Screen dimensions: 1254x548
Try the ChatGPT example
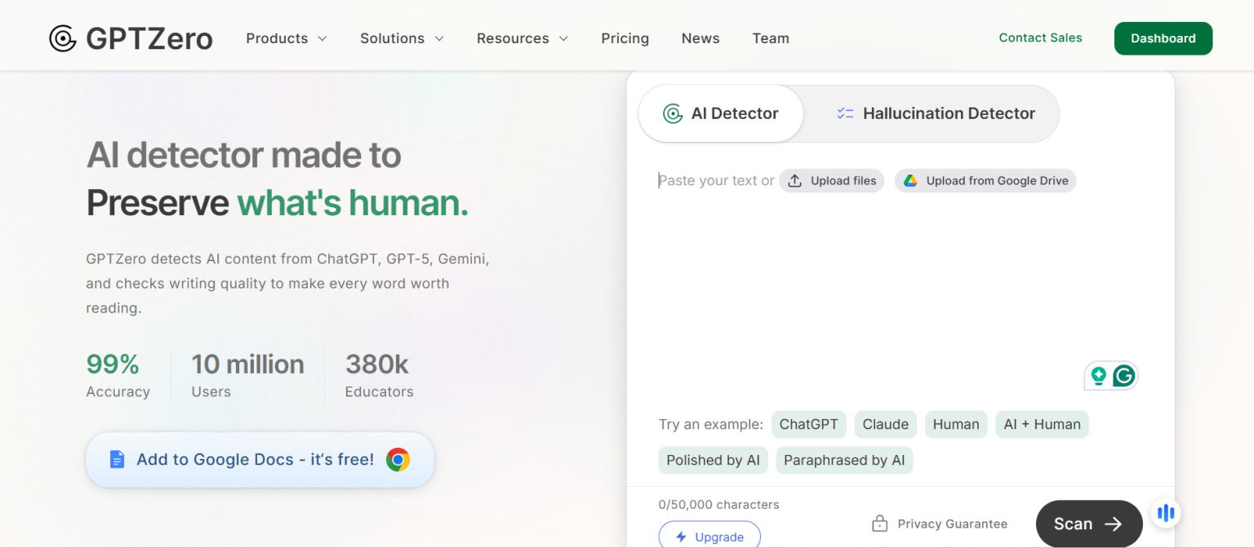pyautogui.click(x=809, y=424)
